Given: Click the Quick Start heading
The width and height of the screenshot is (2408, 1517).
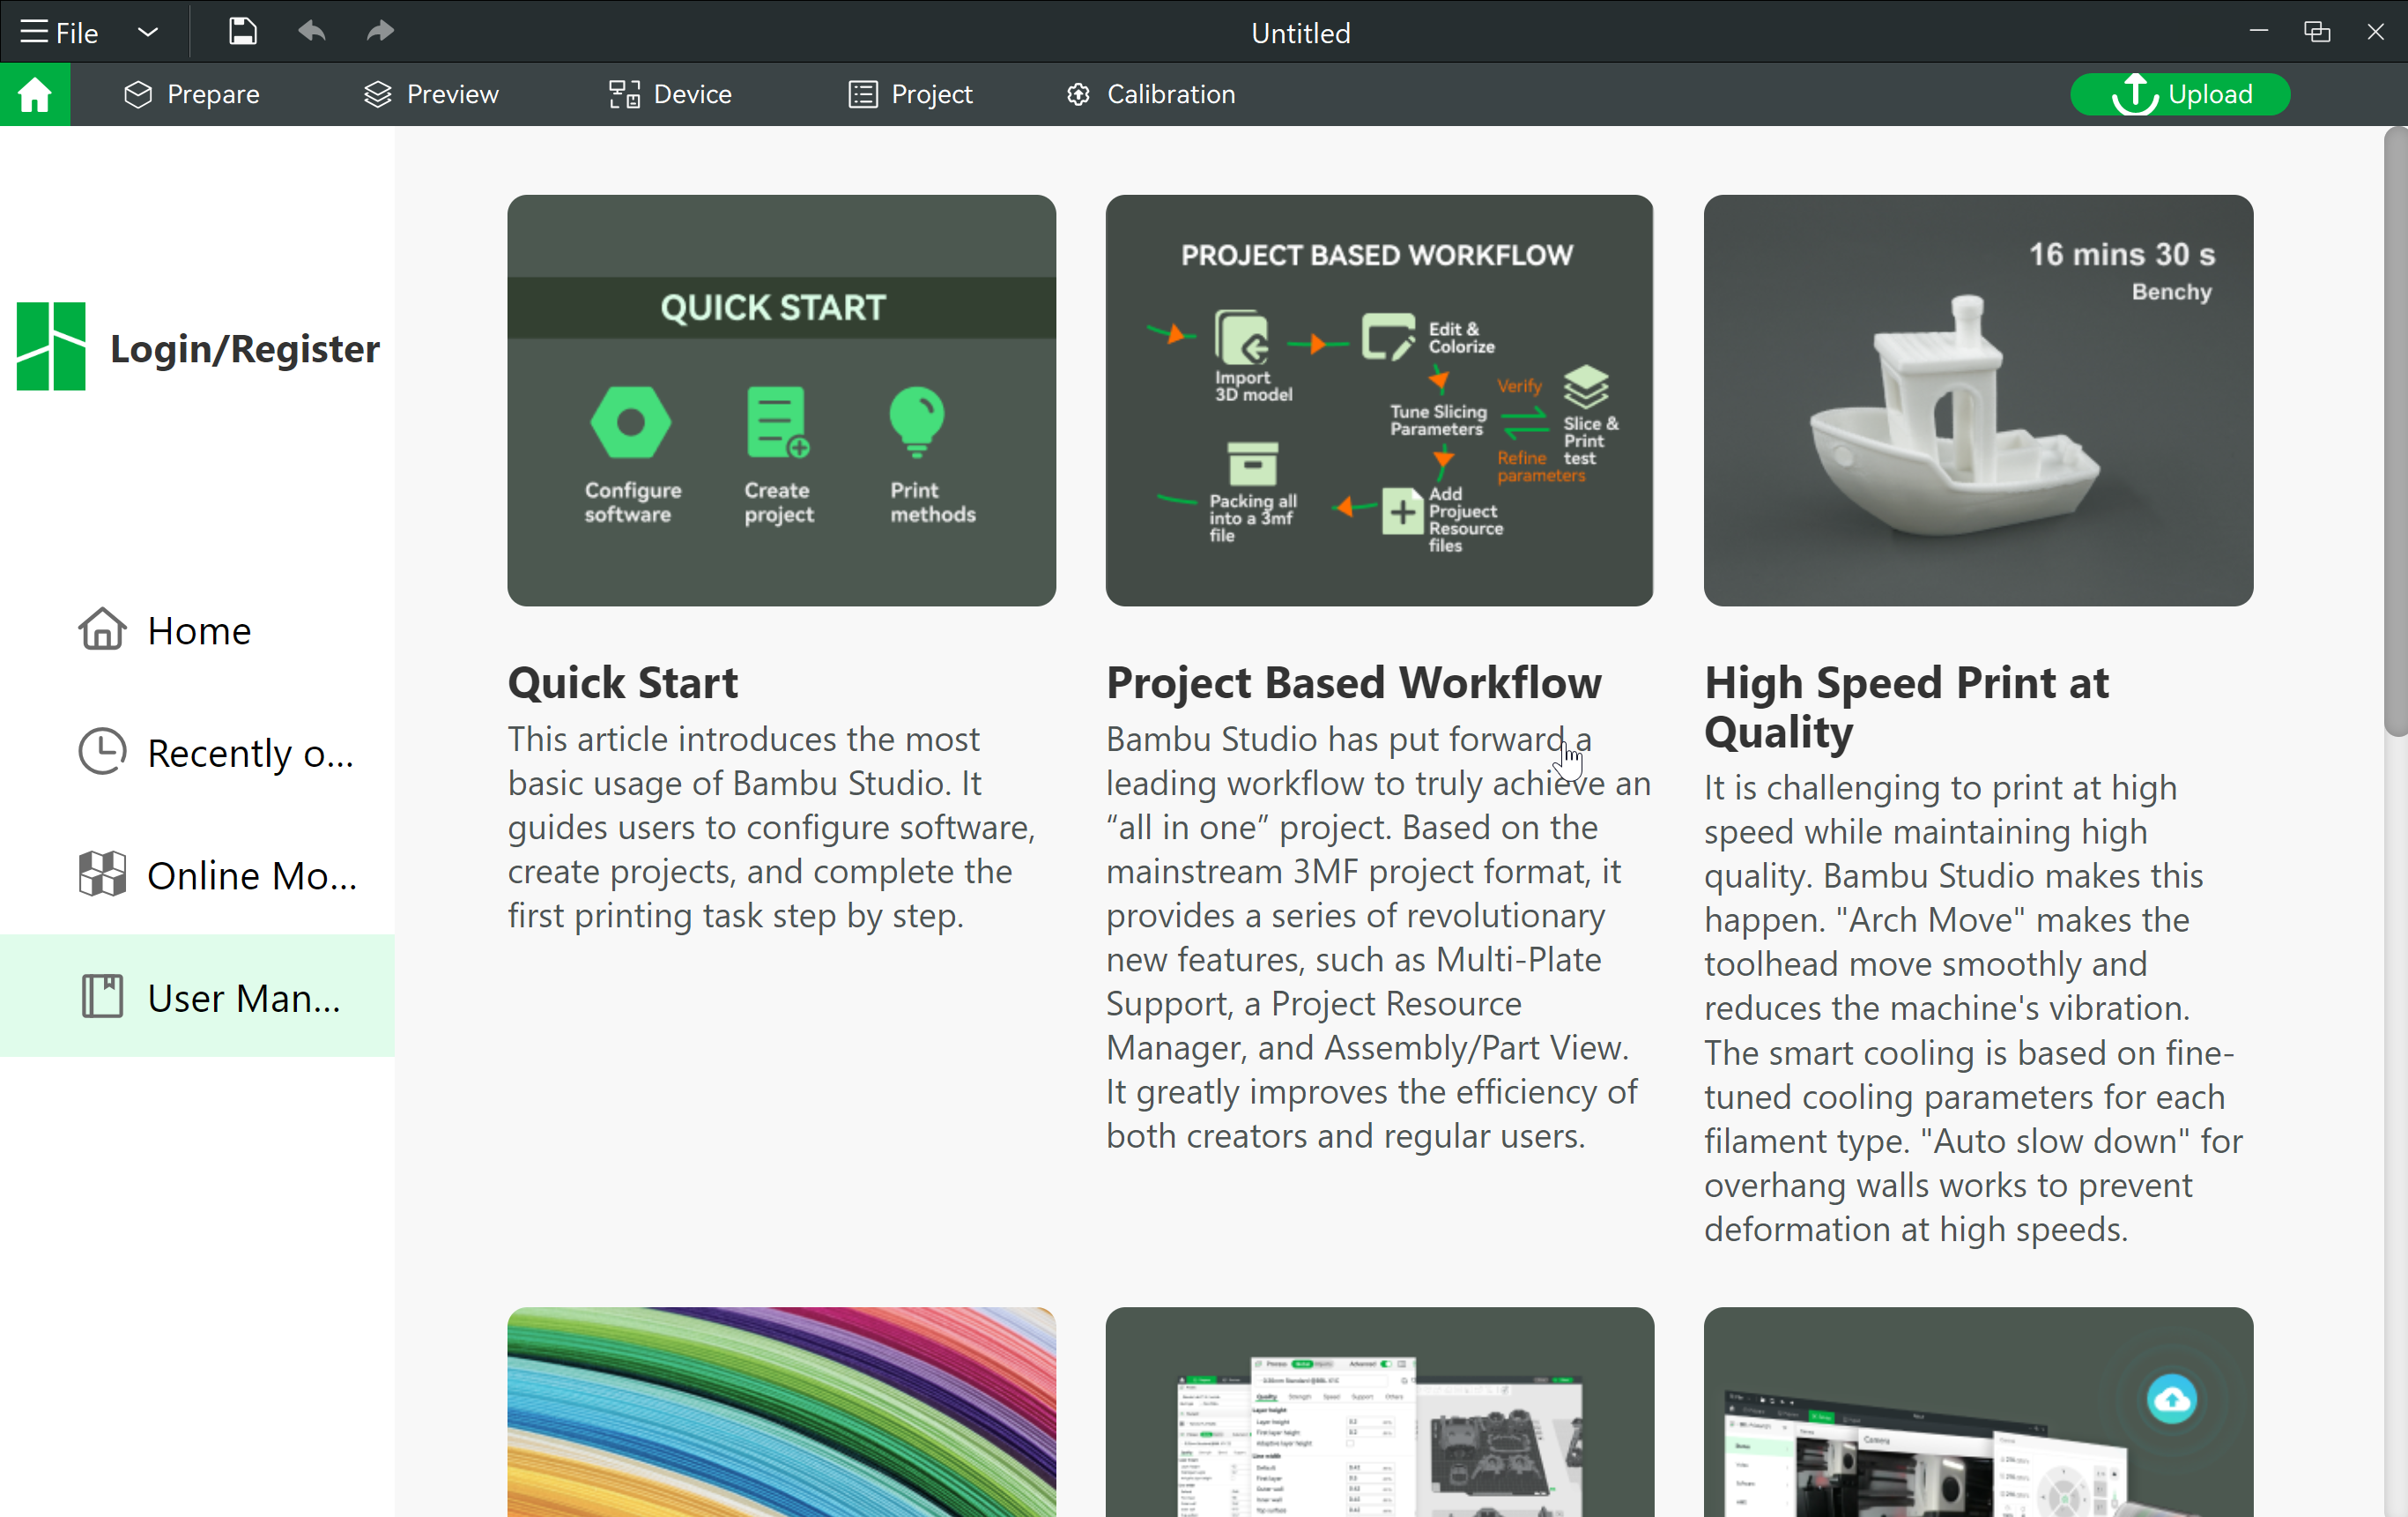Looking at the screenshot, I should pyautogui.click(x=623, y=682).
